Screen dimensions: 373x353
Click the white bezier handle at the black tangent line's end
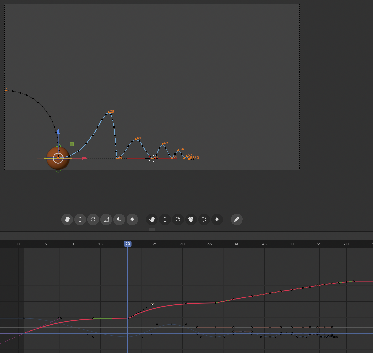(x=153, y=304)
